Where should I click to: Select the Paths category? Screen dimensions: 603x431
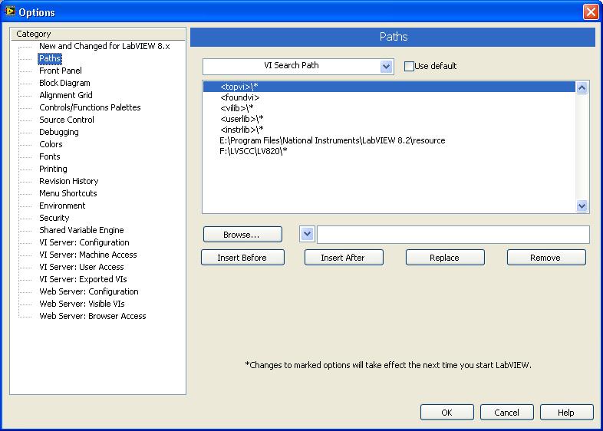click(50, 58)
